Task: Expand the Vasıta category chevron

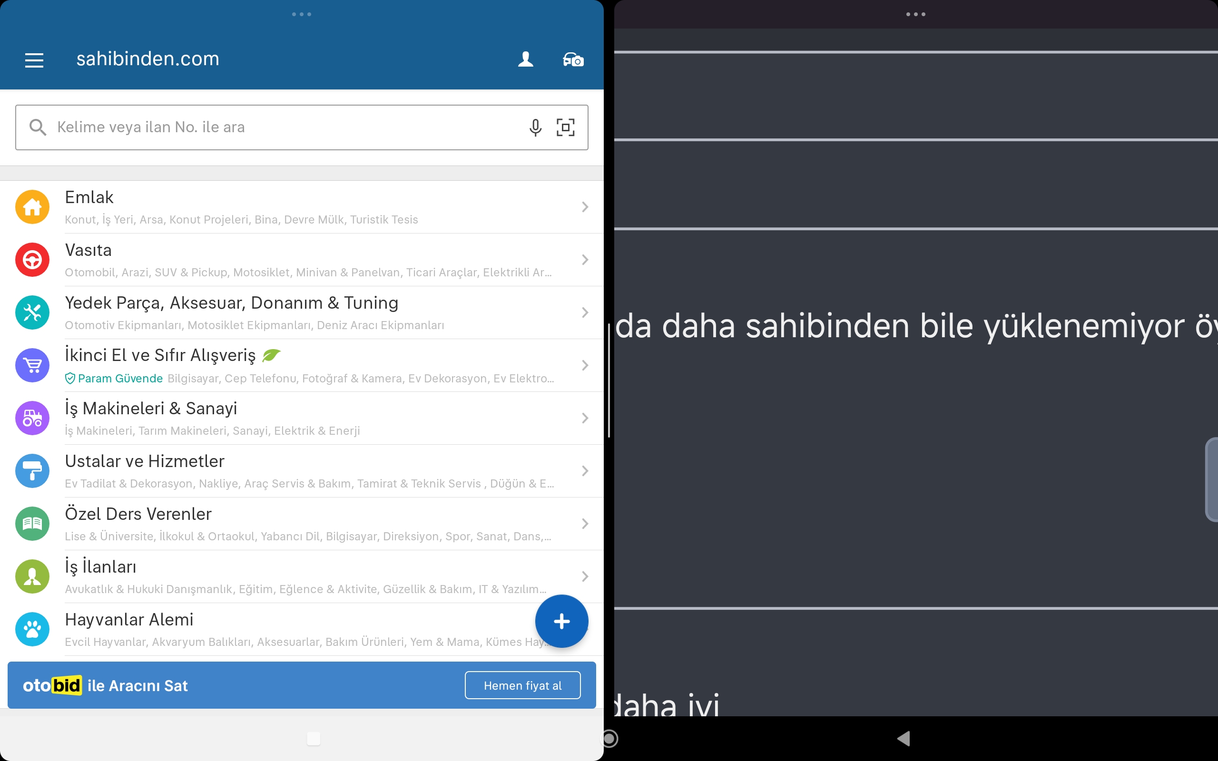Action: 585,260
